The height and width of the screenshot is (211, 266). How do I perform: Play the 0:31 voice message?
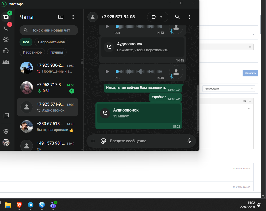click(x=107, y=27)
